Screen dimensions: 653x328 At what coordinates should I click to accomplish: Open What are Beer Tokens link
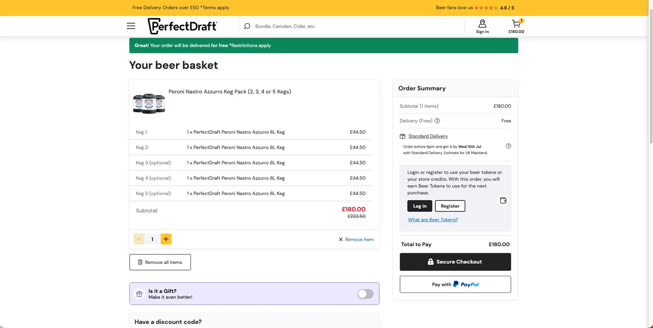point(433,219)
